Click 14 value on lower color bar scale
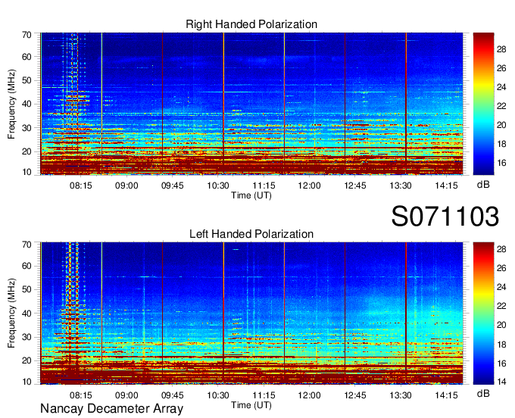Viewport: 515px width, 418px height. [x=501, y=382]
